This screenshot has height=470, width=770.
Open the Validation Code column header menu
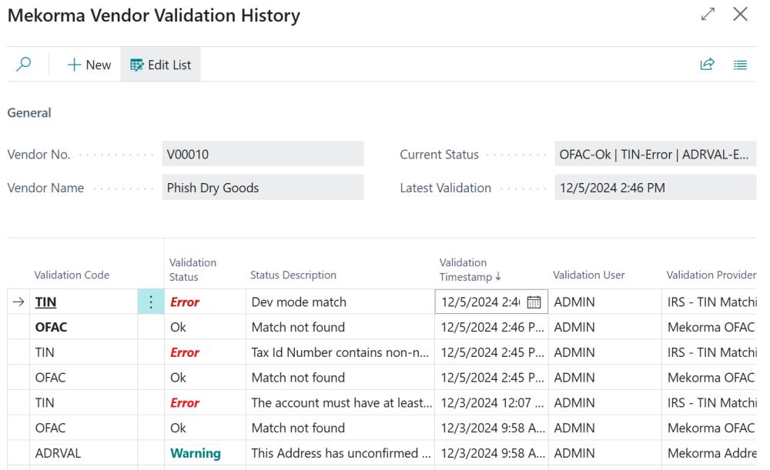pyautogui.click(x=72, y=275)
